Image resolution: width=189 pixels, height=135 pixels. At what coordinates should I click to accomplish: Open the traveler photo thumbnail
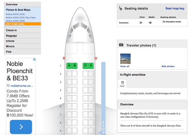tap(125, 59)
